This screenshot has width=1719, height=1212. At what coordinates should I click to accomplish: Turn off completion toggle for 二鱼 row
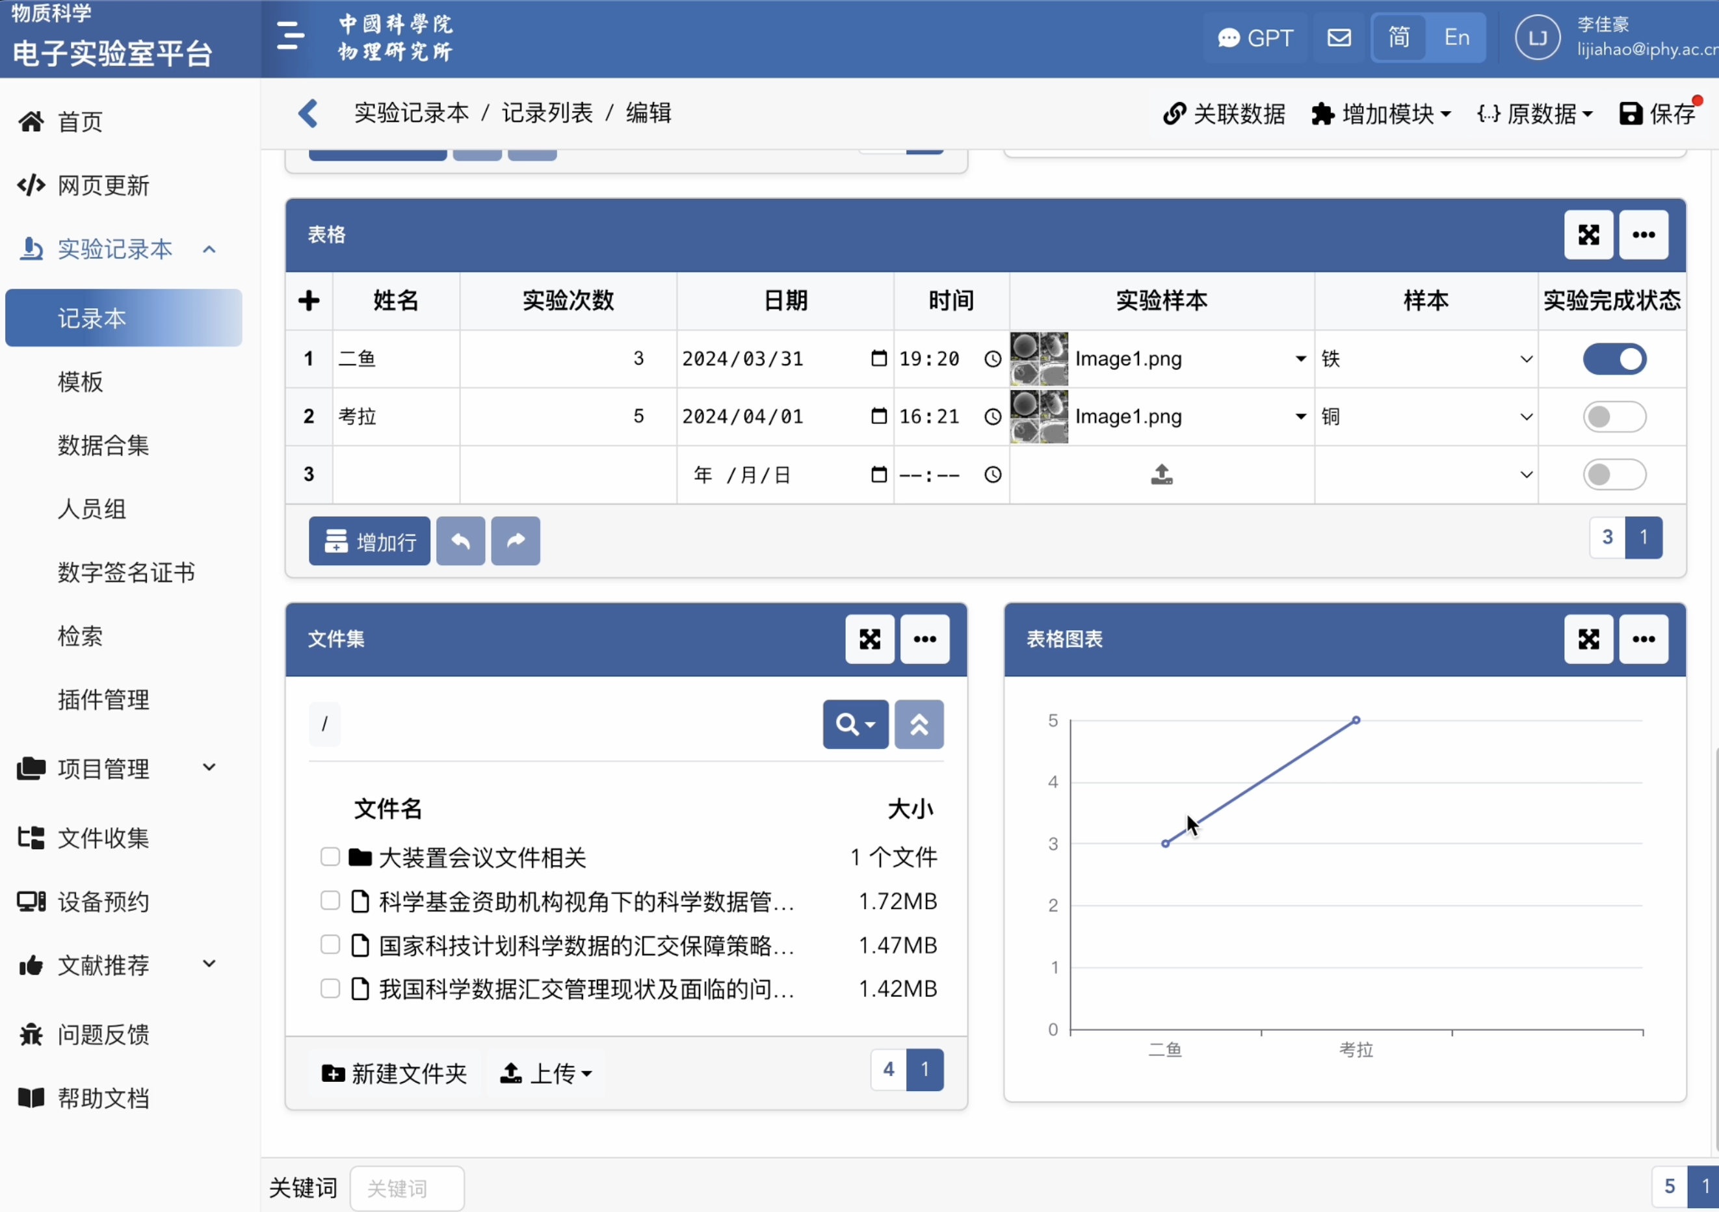tap(1614, 360)
